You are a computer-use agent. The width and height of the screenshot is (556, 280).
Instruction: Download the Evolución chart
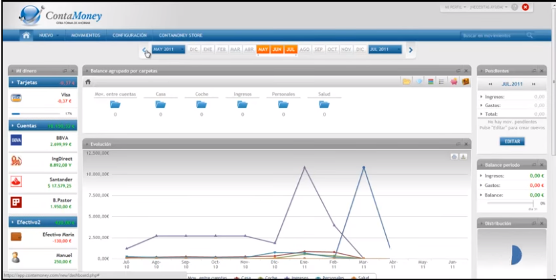coord(463,157)
